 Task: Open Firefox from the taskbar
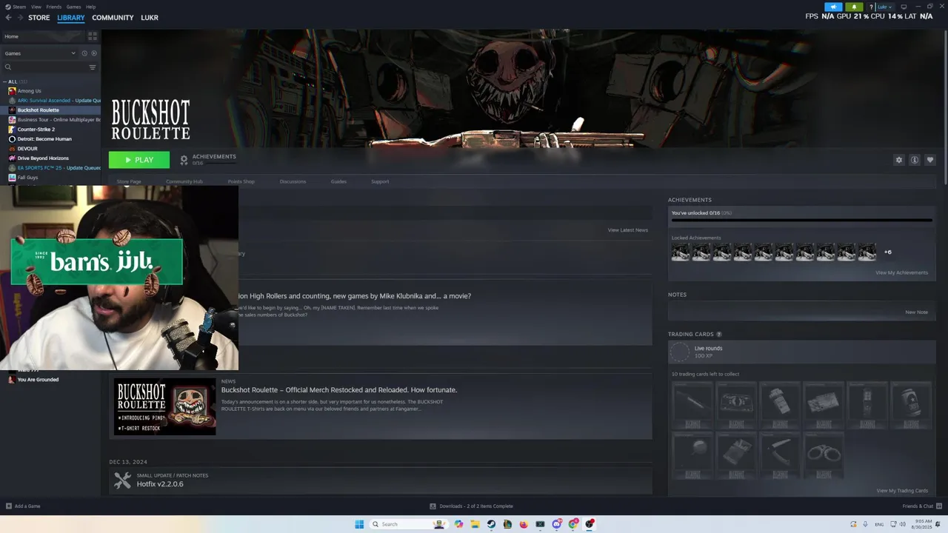(524, 524)
